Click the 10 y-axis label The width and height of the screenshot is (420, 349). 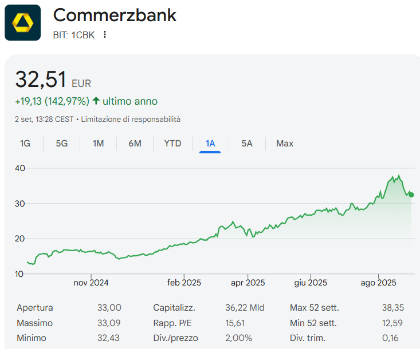tap(19, 274)
